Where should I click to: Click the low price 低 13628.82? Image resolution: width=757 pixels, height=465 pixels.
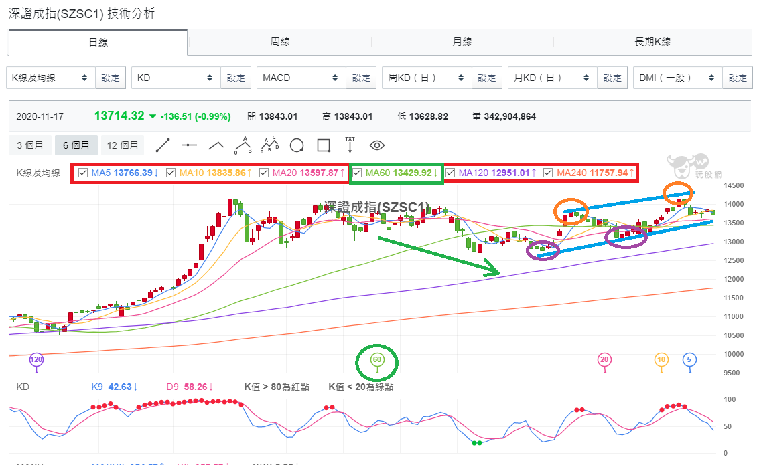423,116
